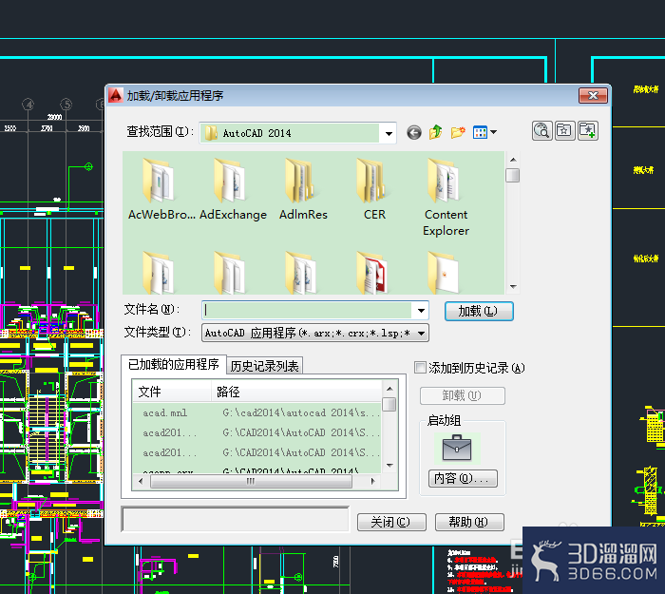Click the startup suite briefcase icon
This screenshot has width=665, height=594.
(457, 448)
